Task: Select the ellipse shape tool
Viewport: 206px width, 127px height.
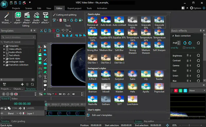Action: click(x=45, y=68)
